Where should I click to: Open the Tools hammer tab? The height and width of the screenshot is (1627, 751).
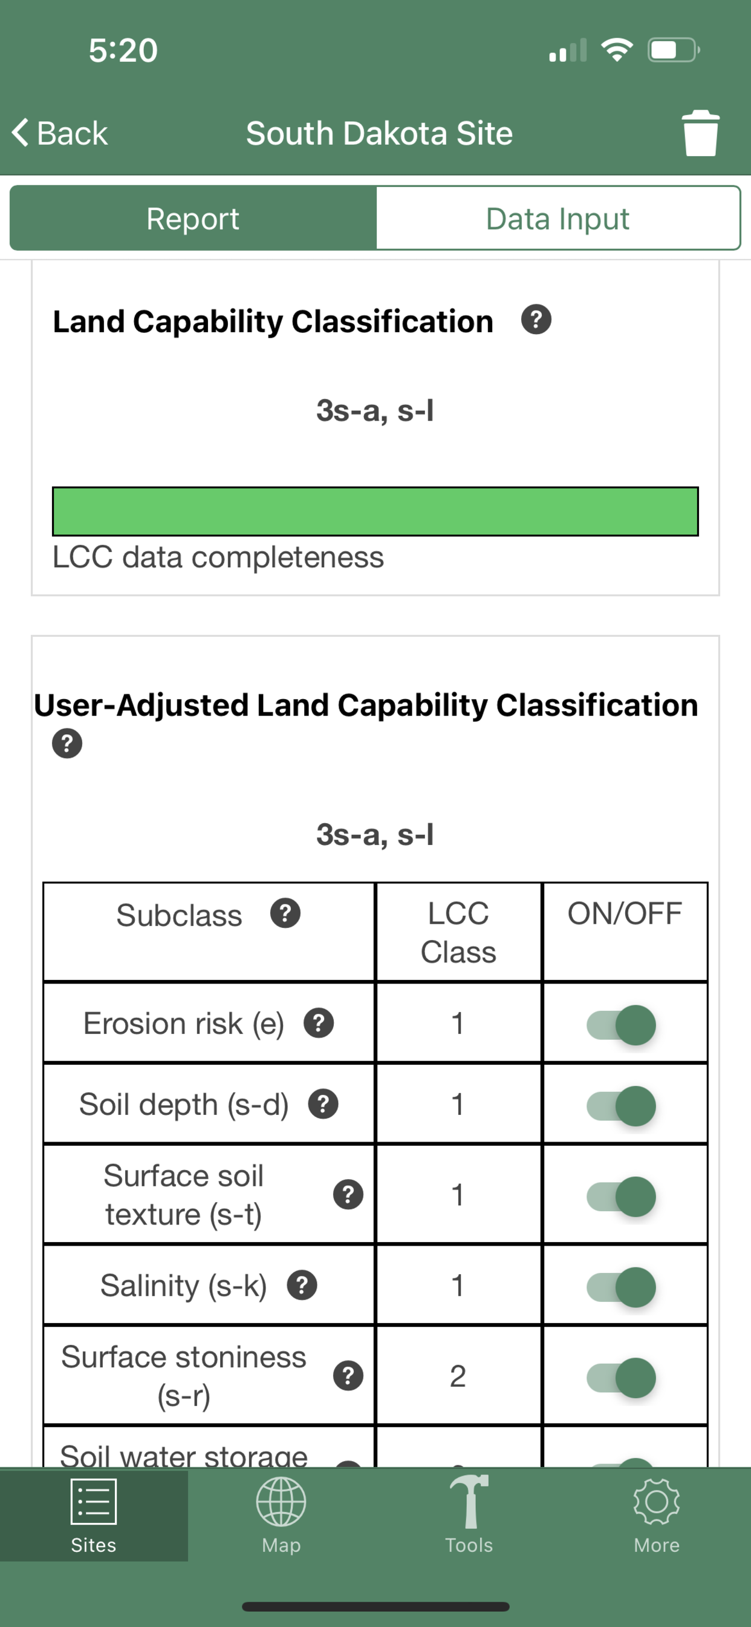click(x=469, y=1516)
